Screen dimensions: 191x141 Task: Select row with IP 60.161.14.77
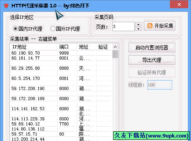point(61,58)
